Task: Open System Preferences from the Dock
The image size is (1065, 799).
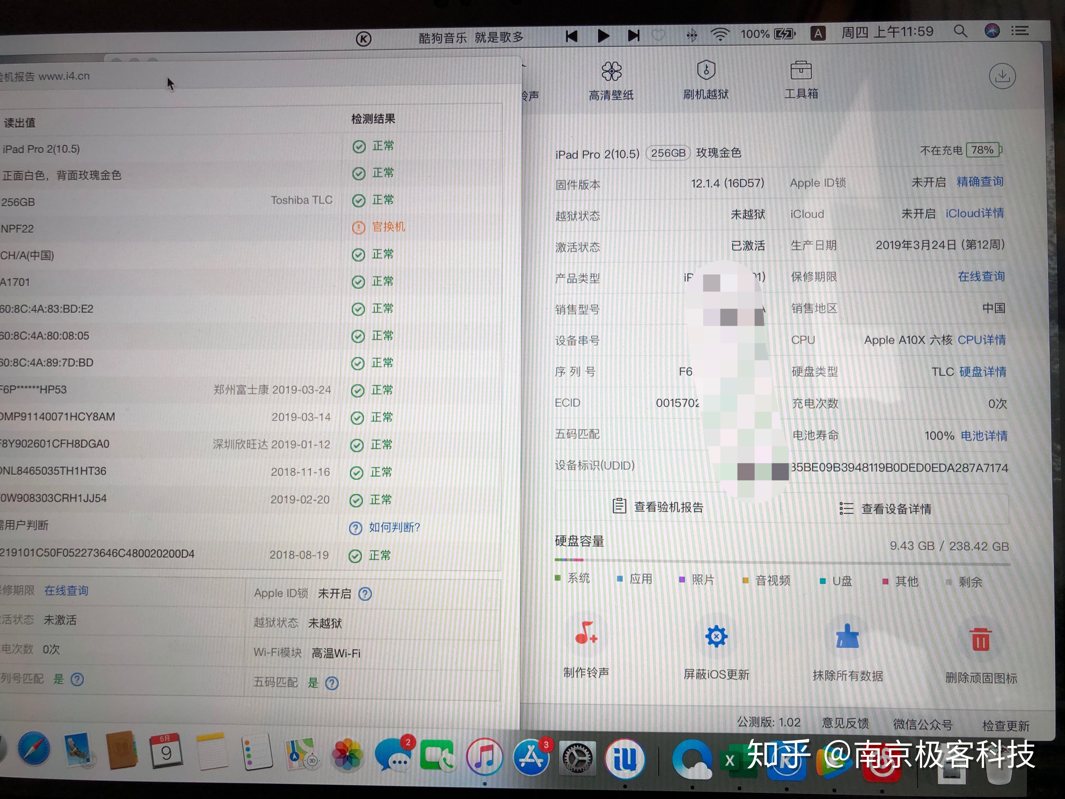Action: [578, 759]
